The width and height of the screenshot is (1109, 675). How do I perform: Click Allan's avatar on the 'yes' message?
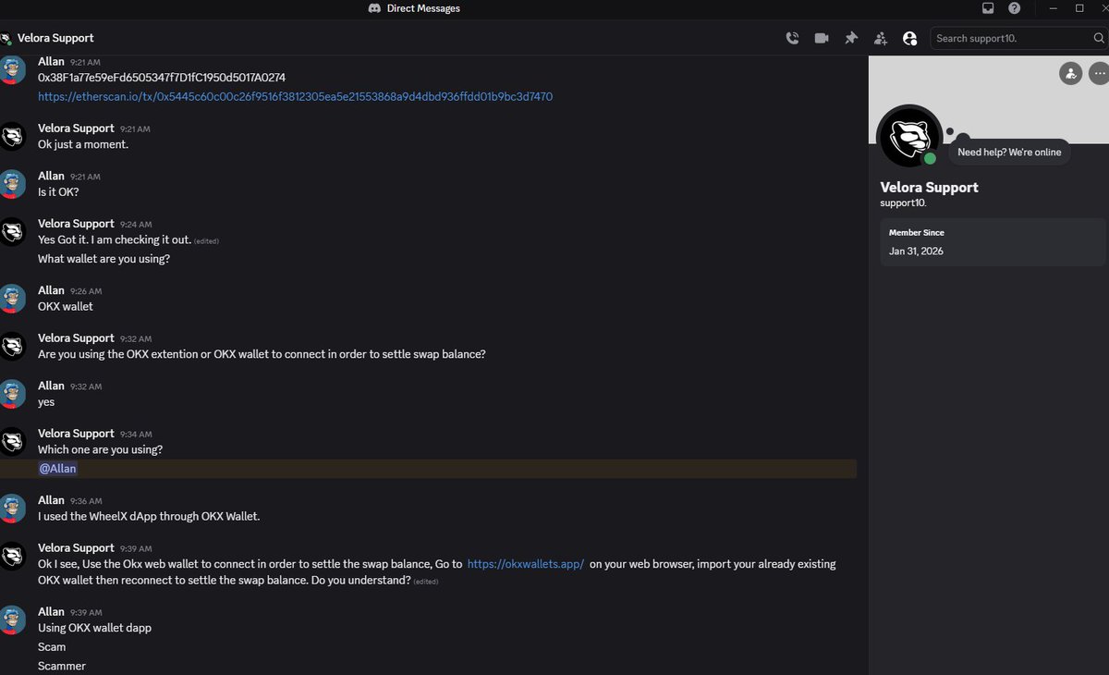[12, 394]
